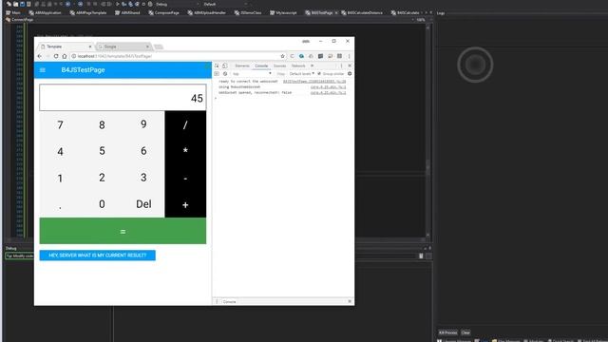Click the minus operator key
Screen dimensions: 608x342
pos(185,178)
